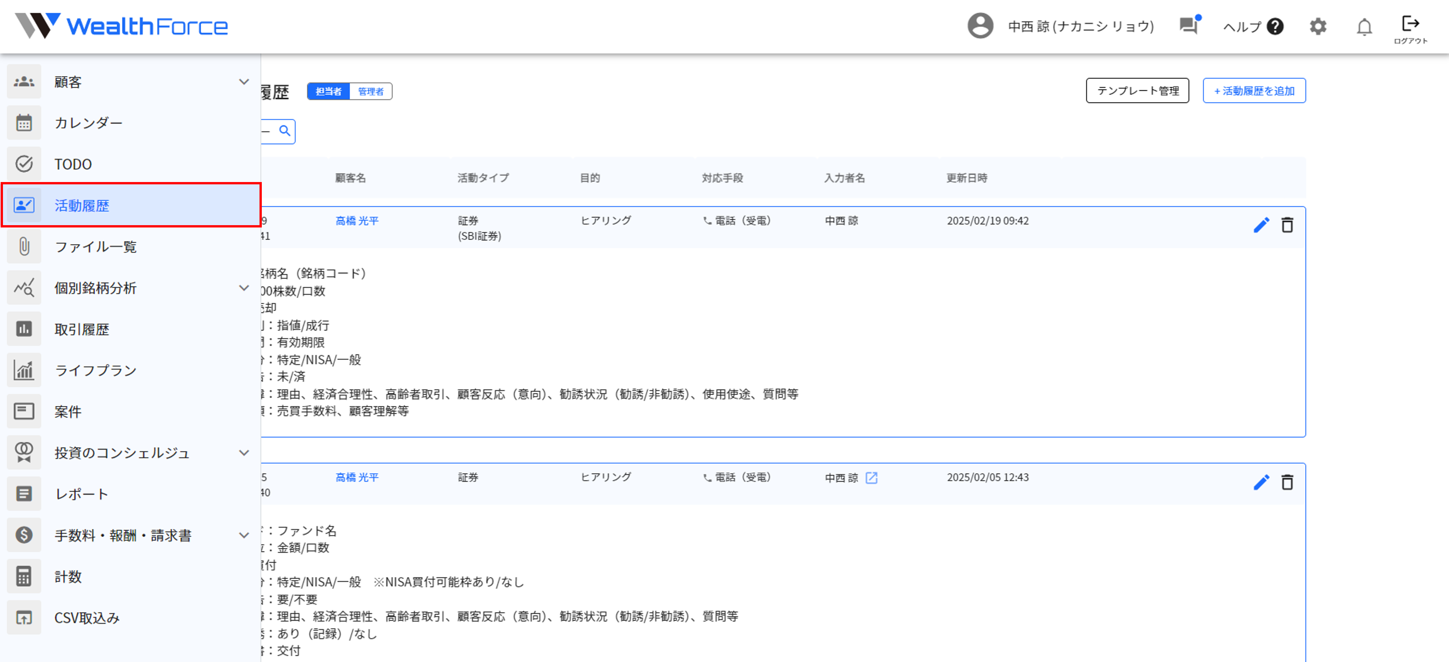Screen dimensions: 1449x662
Task: Switch toggle to 管理者 view
Action: 371,91
